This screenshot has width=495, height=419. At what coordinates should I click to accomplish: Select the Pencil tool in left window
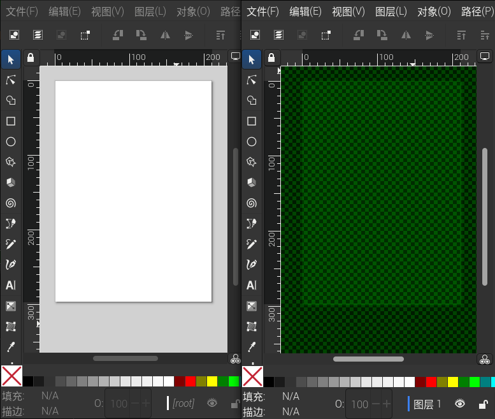point(11,244)
